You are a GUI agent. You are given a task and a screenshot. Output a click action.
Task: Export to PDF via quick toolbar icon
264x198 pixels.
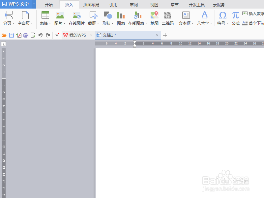(19, 35)
